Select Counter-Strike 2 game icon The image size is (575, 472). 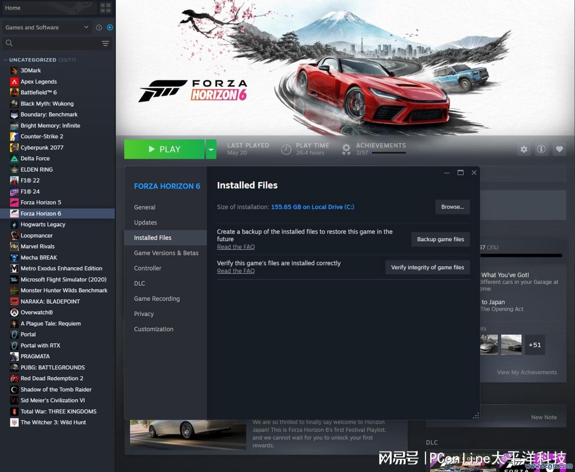pos(14,136)
